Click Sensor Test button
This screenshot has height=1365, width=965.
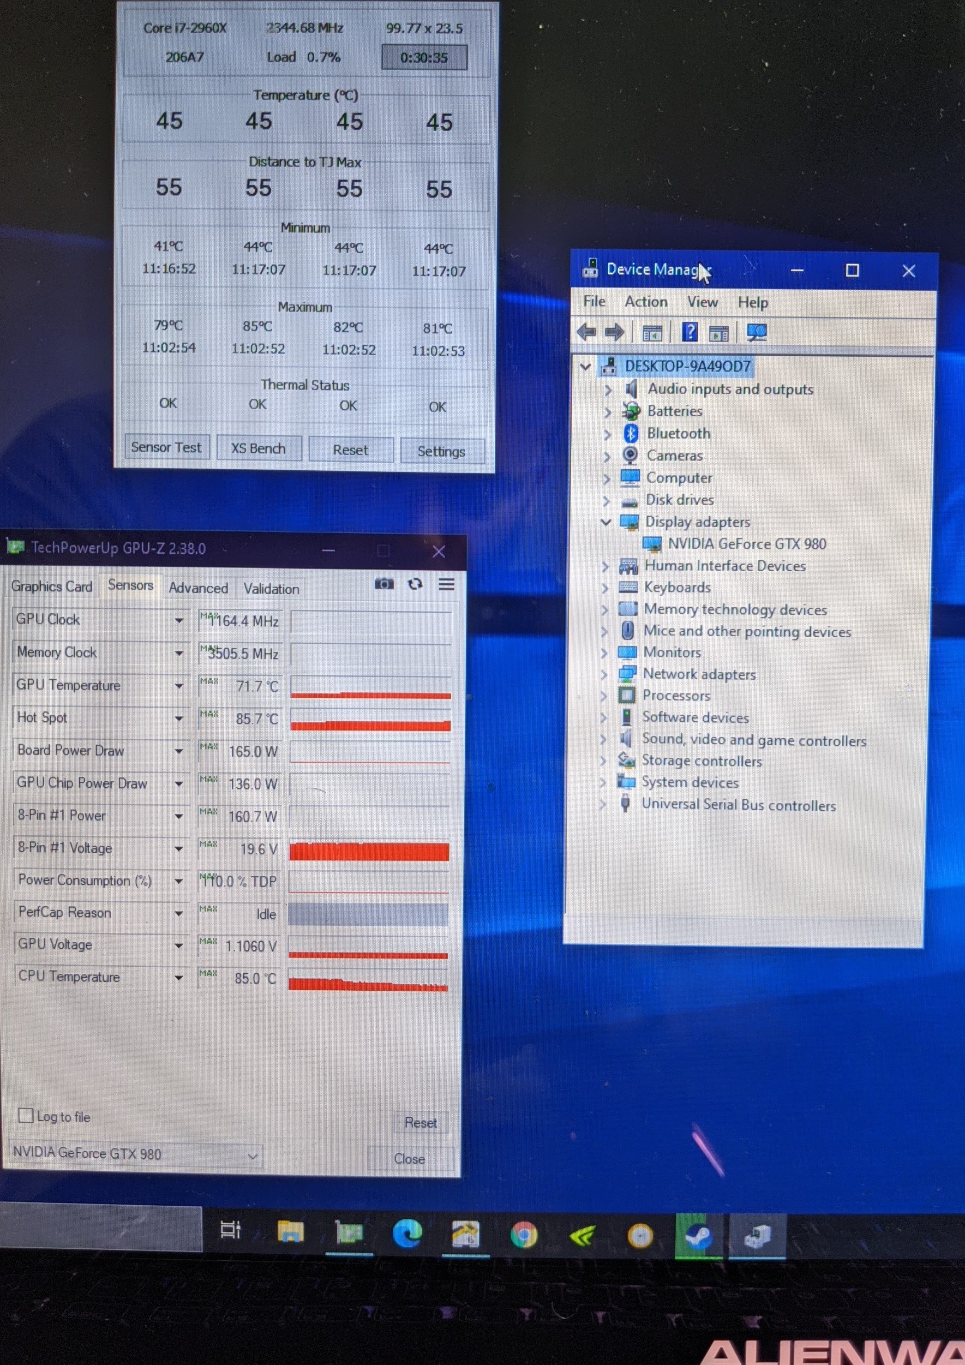[x=166, y=447]
